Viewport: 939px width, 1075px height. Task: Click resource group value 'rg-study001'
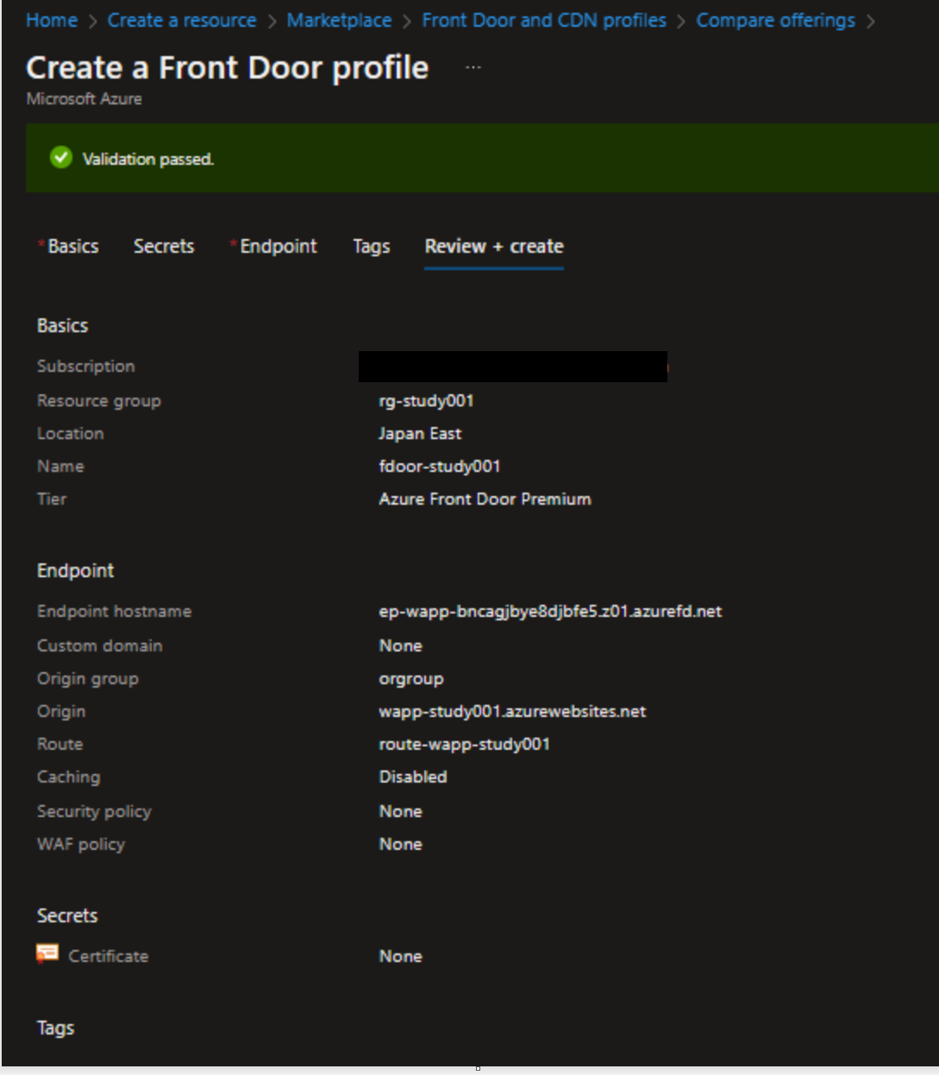point(427,401)
